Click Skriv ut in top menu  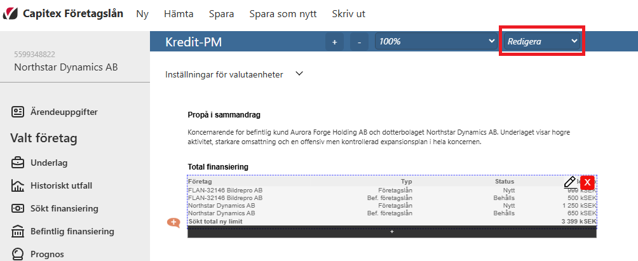pyautogui.click(x=349, y=14)
